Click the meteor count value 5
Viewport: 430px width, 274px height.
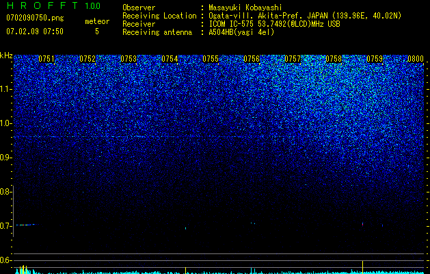[x=97, y=32]
